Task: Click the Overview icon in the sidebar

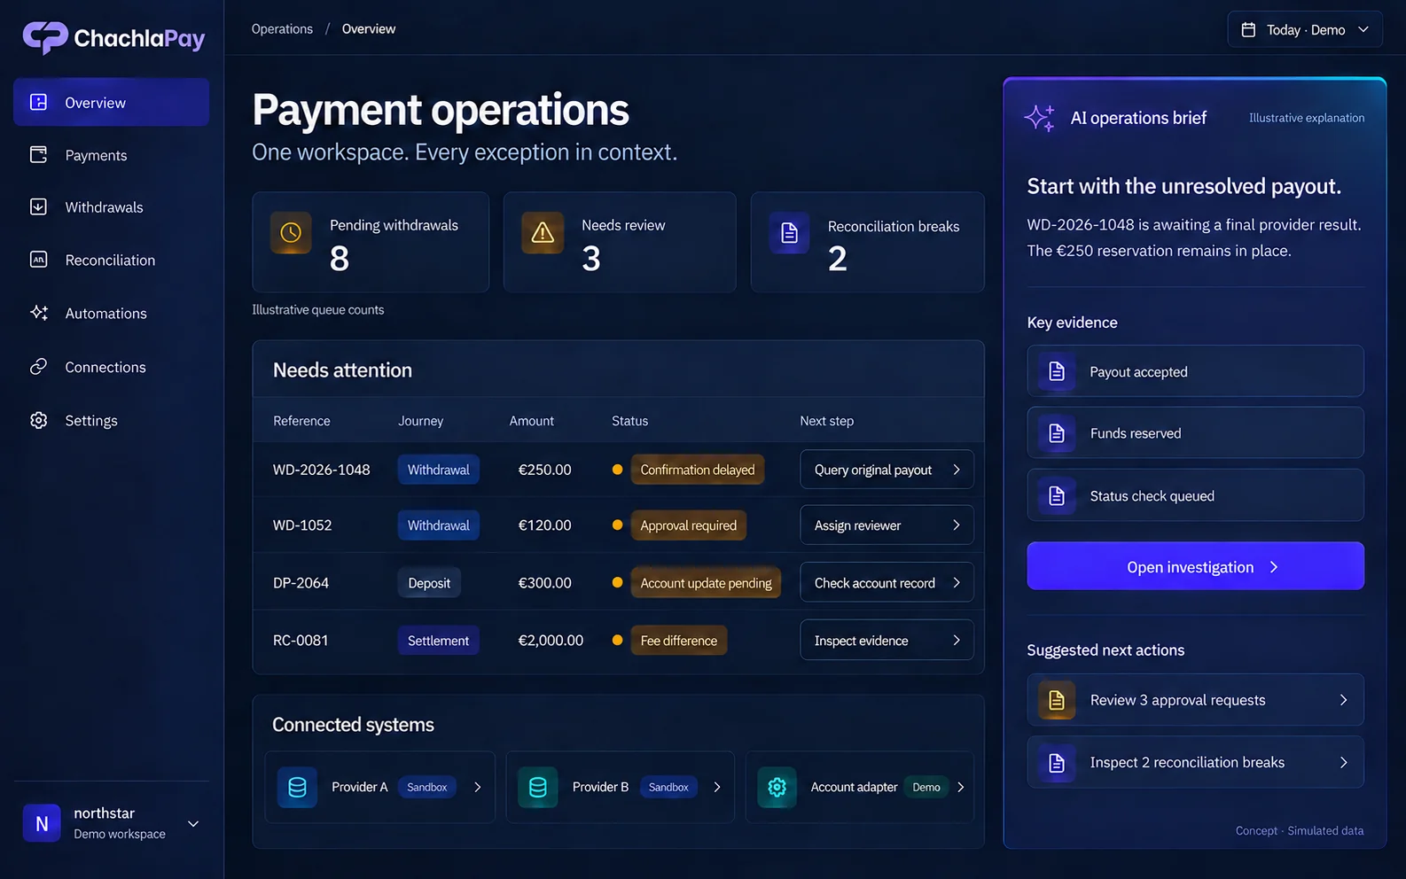Action: coord(38,102)
